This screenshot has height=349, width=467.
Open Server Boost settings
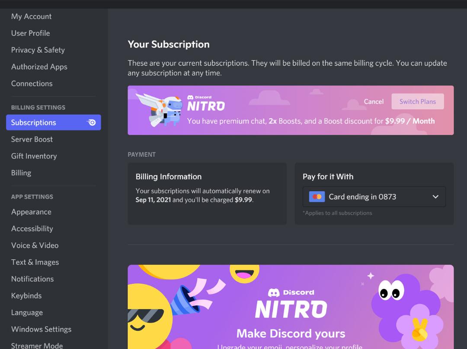point(32,139)
